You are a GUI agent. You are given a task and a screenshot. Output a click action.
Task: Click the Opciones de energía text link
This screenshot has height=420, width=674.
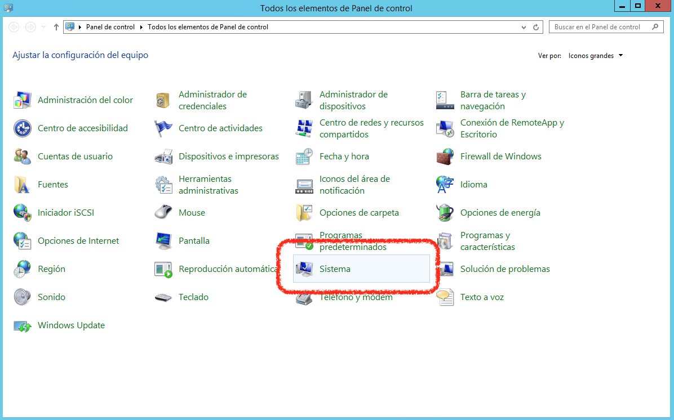click(500, 213)
